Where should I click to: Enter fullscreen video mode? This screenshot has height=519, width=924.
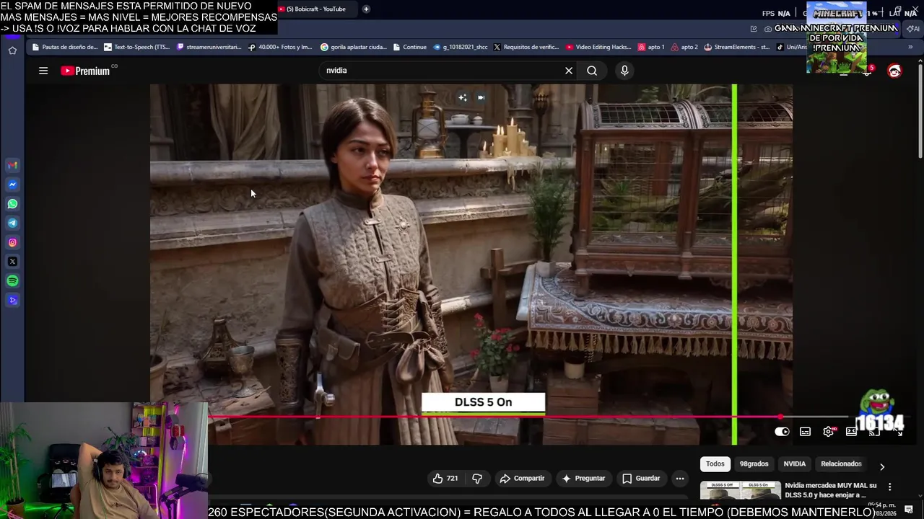click(899, 432)
